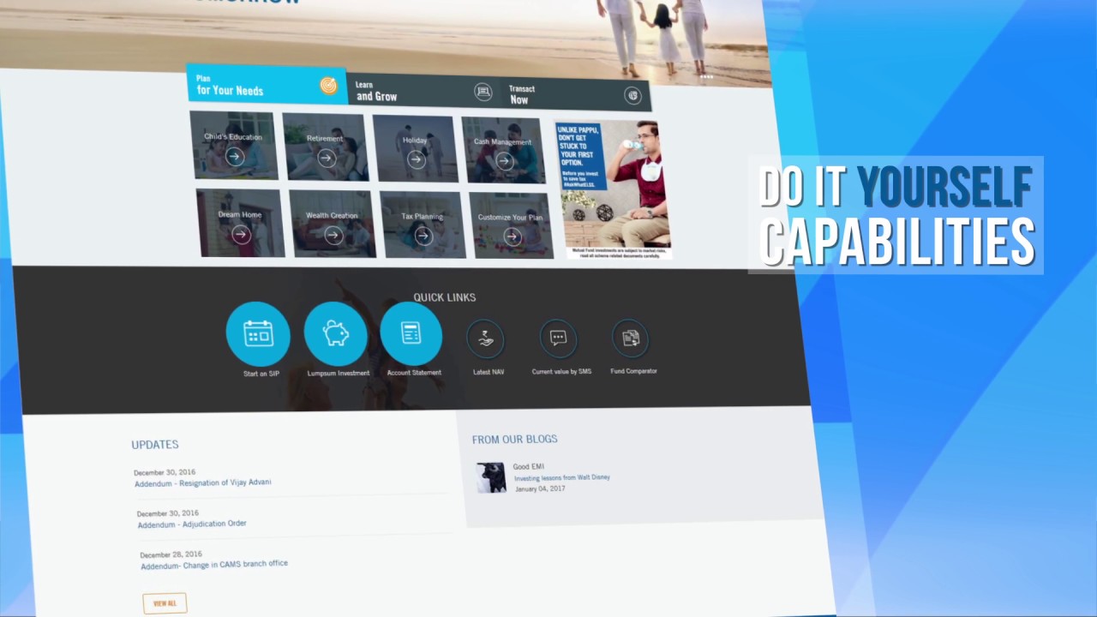
Task: Open the Start an SIP quick link icon
Action: click(x=258, y=334)
